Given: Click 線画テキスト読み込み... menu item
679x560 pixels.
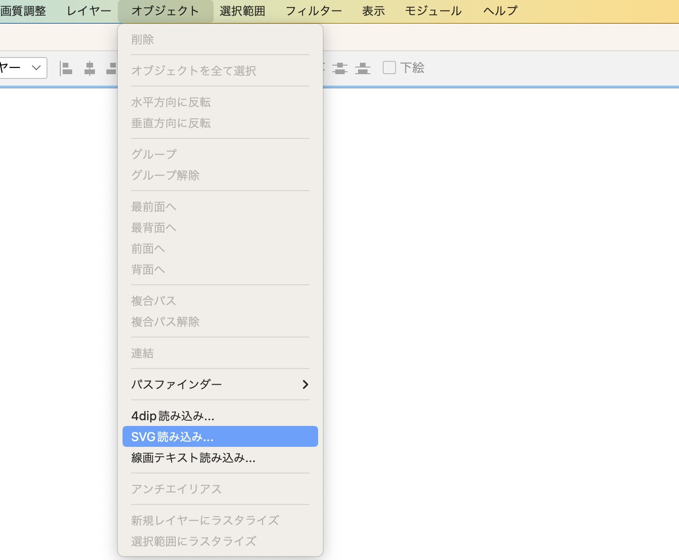Looking at the screenshot, I should pos(193,458).
